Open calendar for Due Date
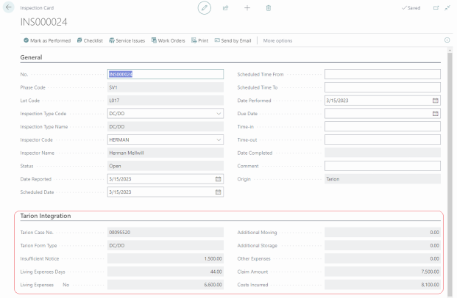The width and height of the screenshot is (457, 298). [436, 114]
